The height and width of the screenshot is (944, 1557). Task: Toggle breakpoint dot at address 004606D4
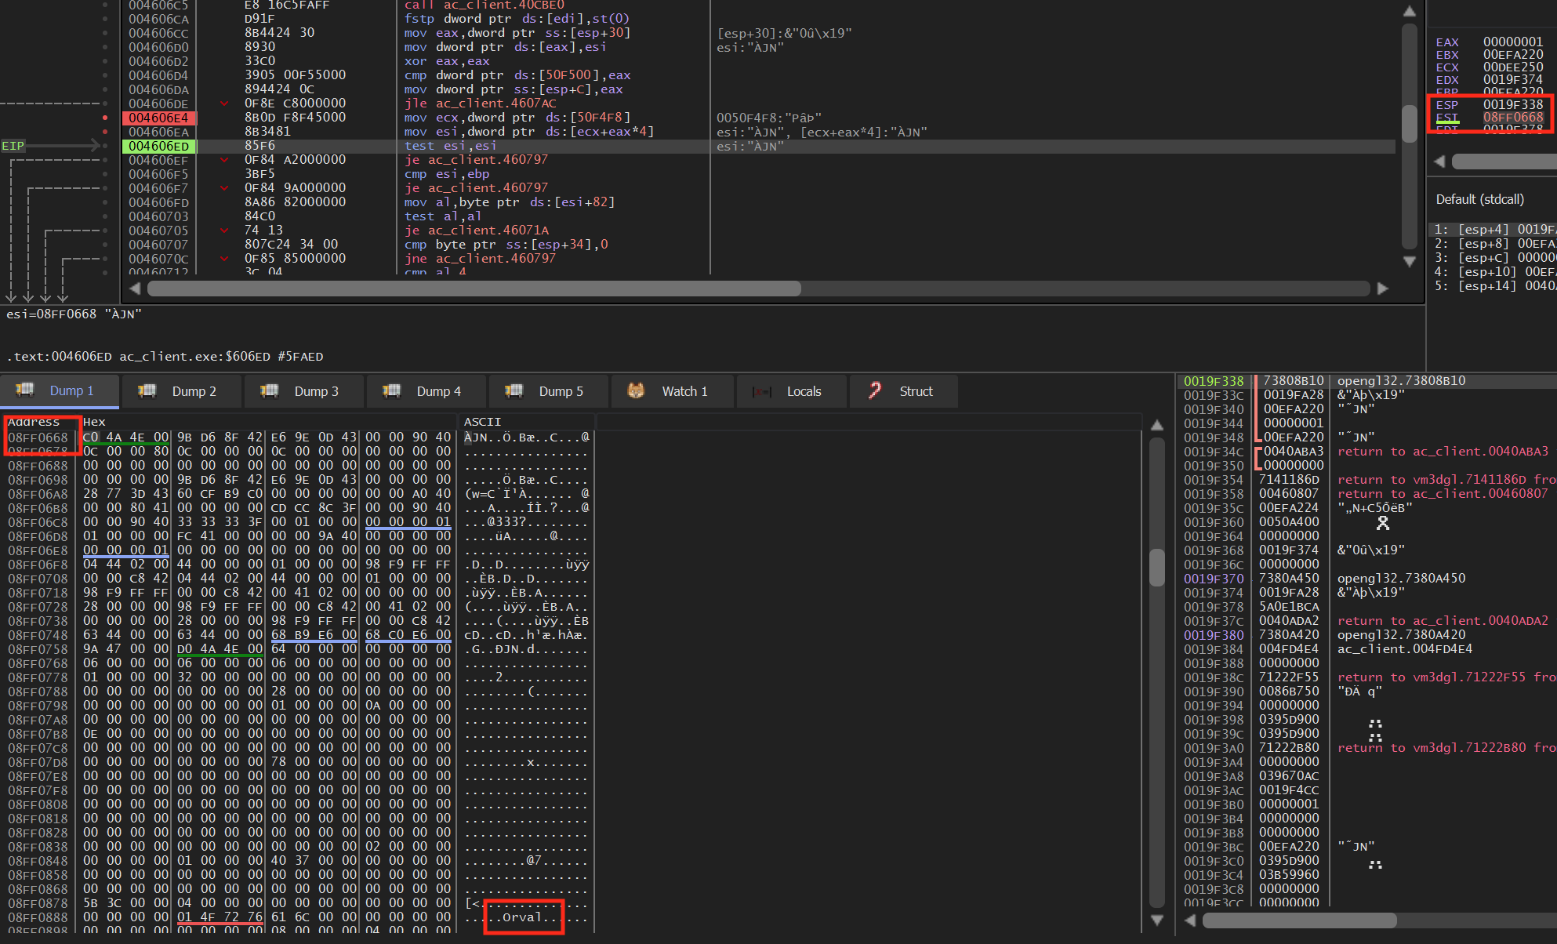105,75
